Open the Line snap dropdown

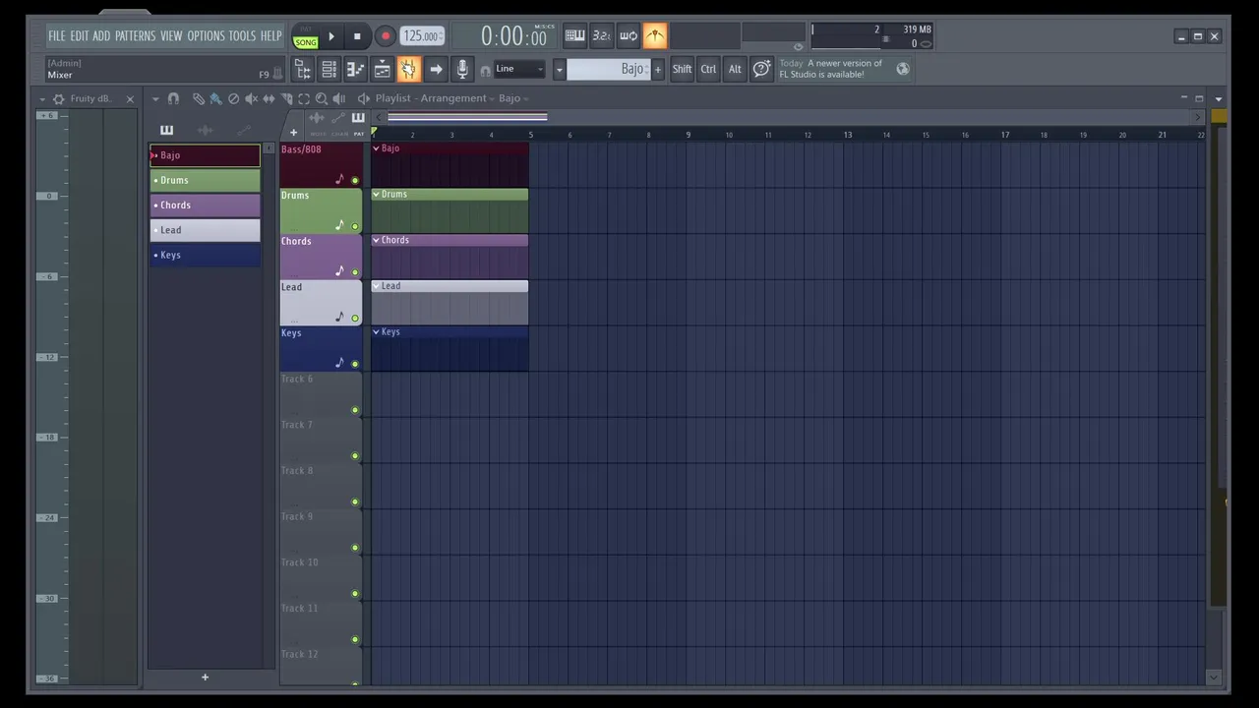[x=519, y=69]
